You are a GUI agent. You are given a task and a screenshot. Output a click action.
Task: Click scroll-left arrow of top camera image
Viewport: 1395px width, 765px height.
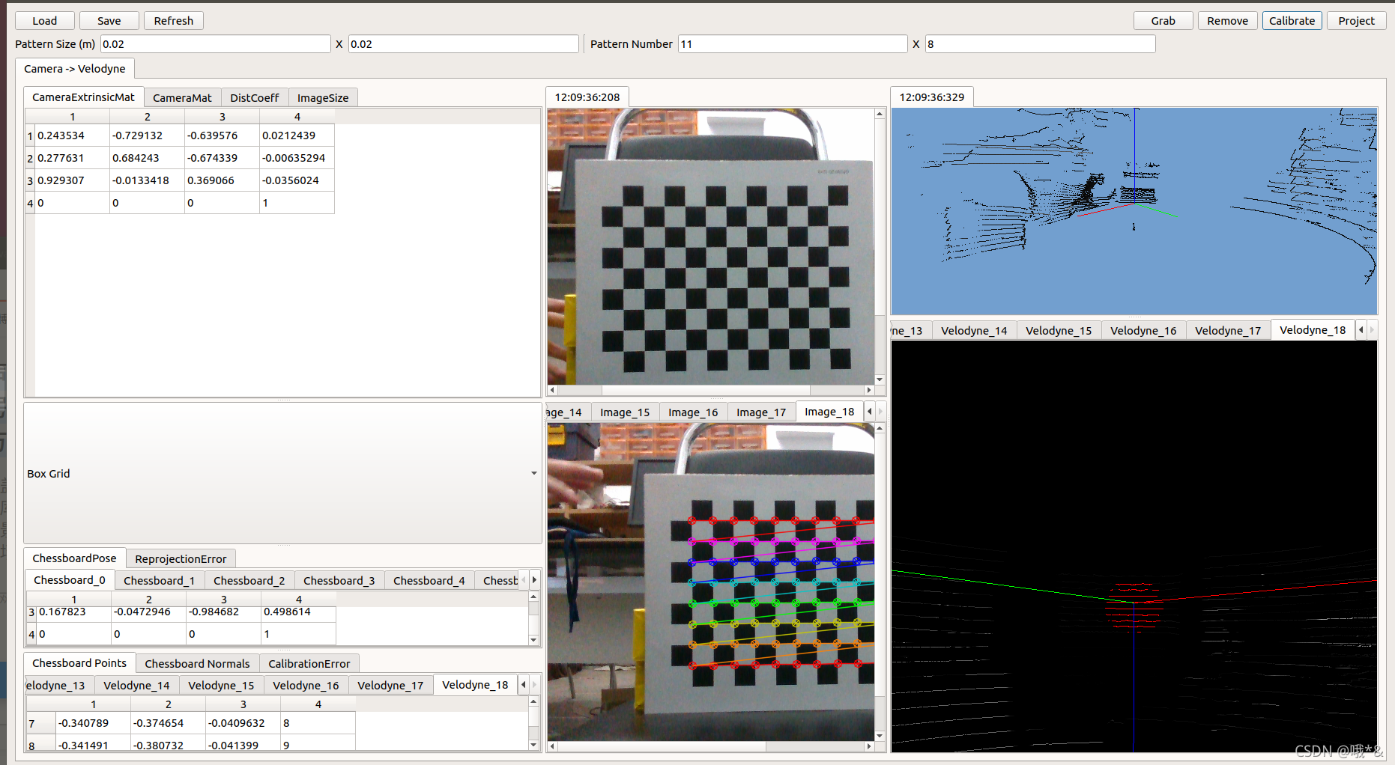pos(552,390)
